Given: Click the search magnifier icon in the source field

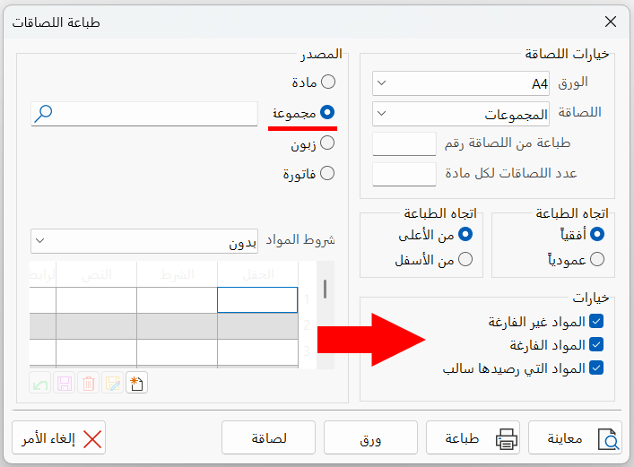Looking at the screenshot, I should coord(43,114).
